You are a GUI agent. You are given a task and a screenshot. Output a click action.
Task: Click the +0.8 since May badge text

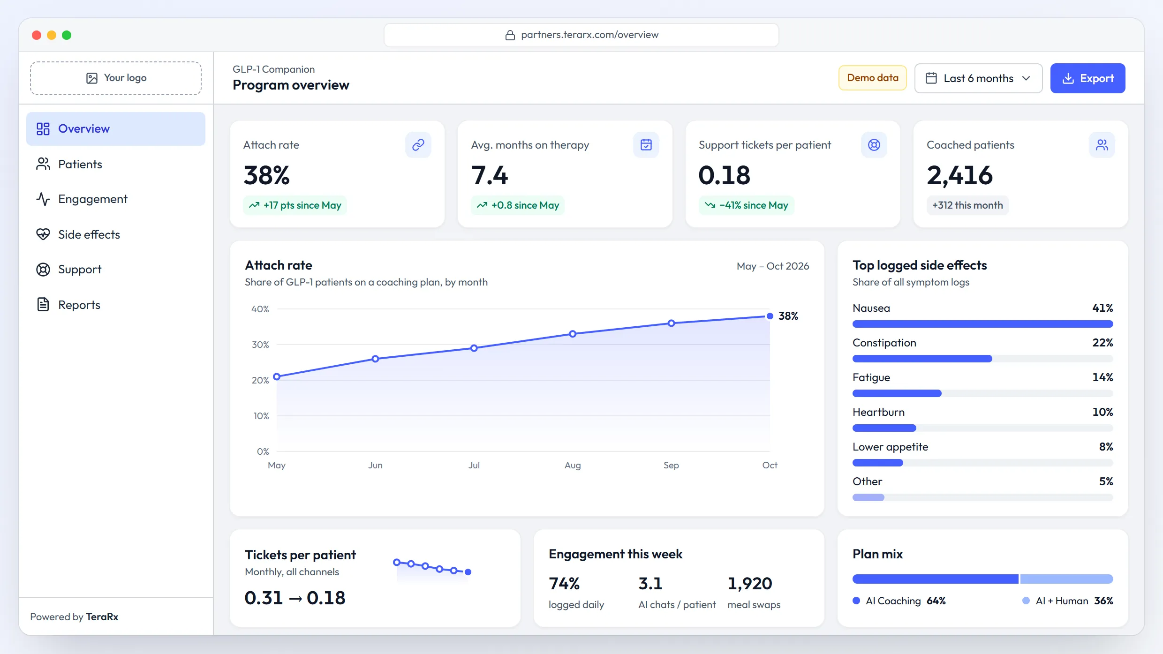pos(525,205)
